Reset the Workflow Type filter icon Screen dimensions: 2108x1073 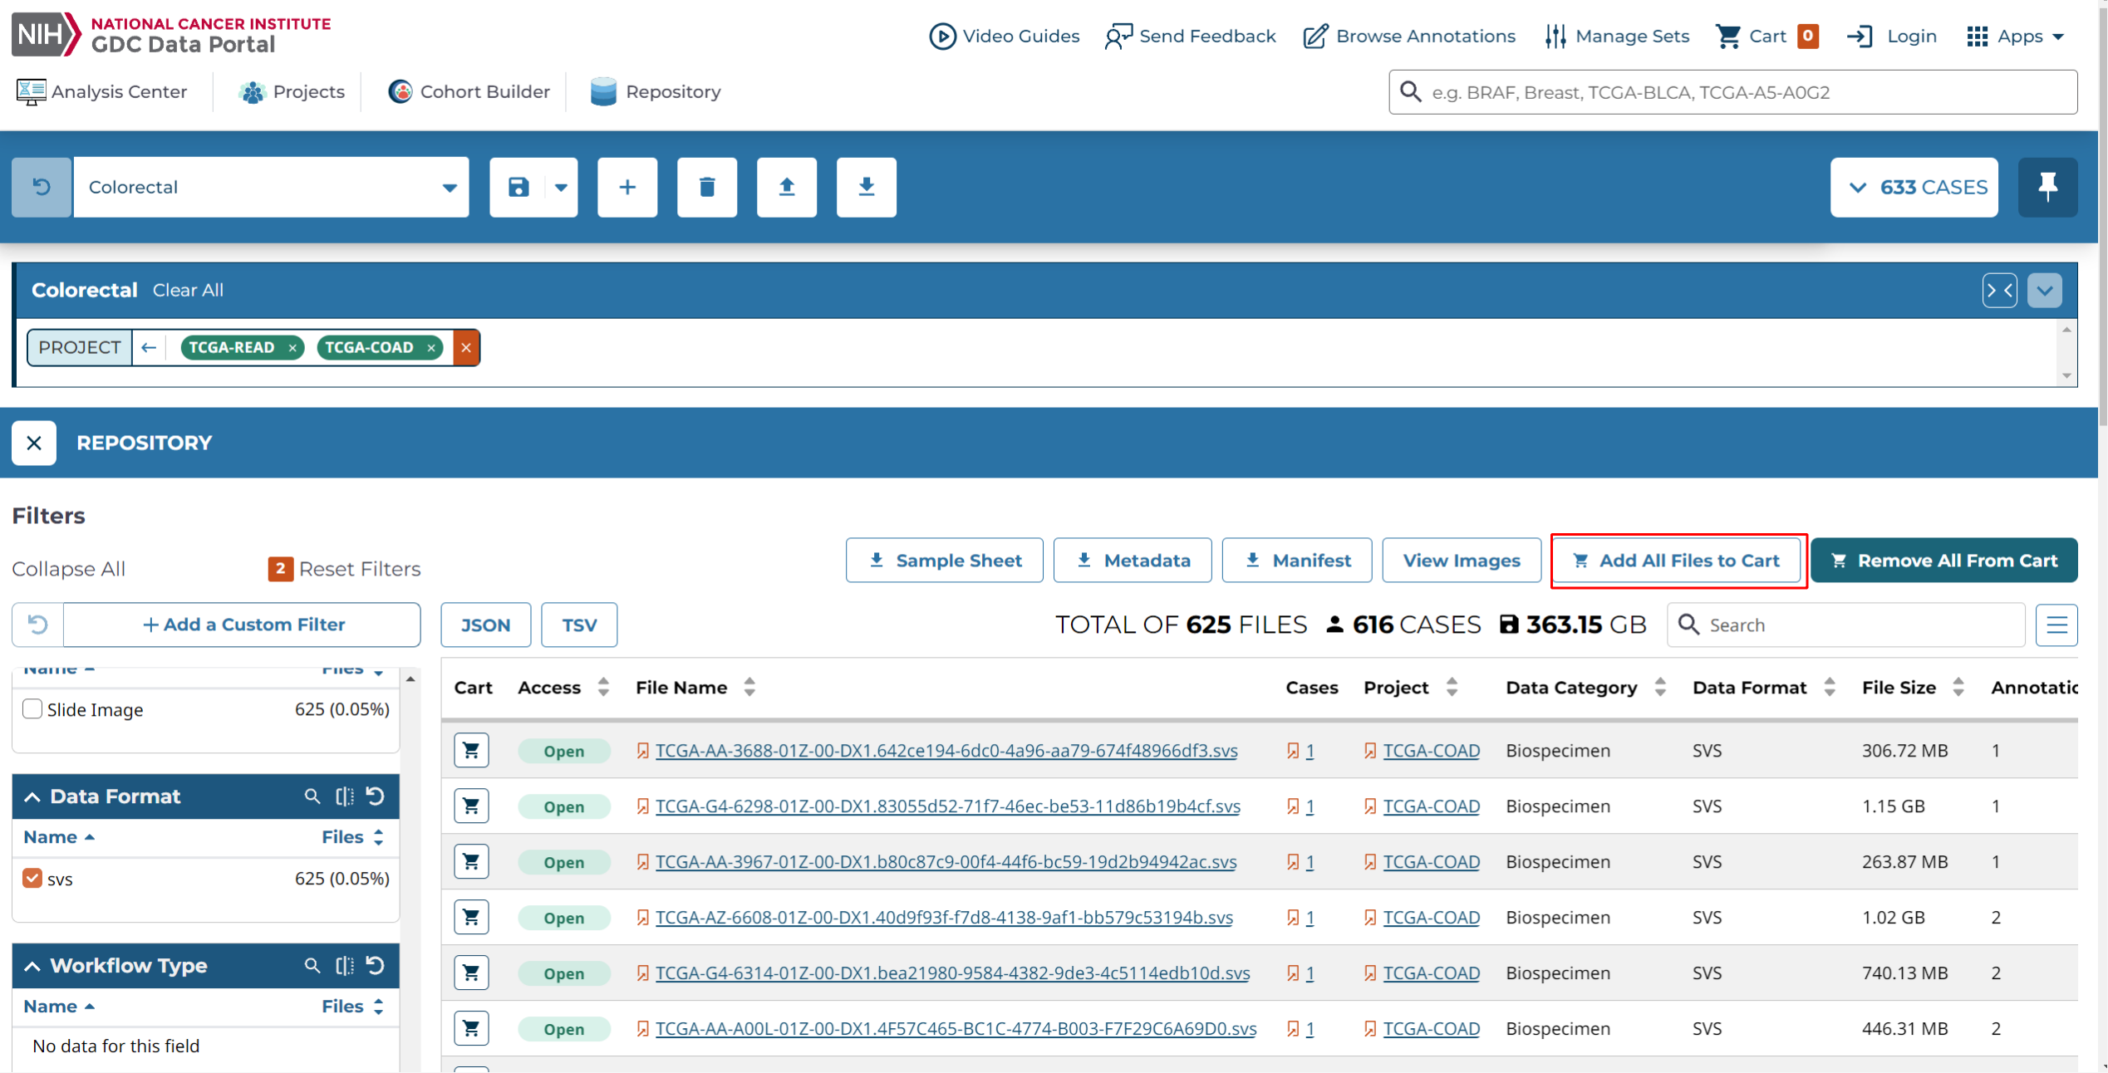376,966
